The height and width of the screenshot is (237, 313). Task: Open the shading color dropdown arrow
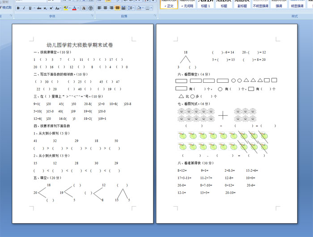pyautogui.click(x=143, y=8)
